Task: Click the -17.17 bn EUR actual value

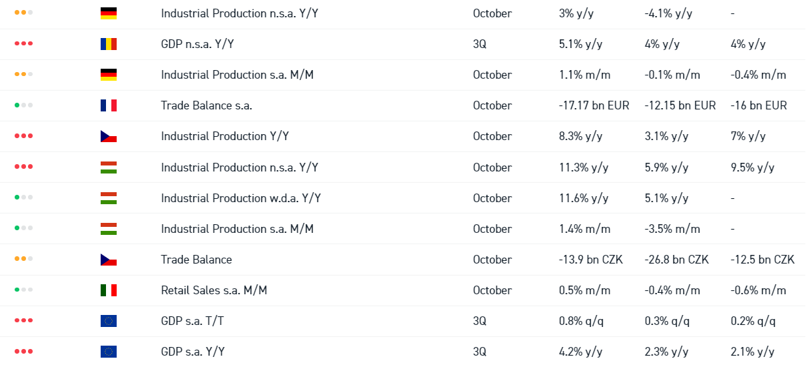Action: pos(593,105)
